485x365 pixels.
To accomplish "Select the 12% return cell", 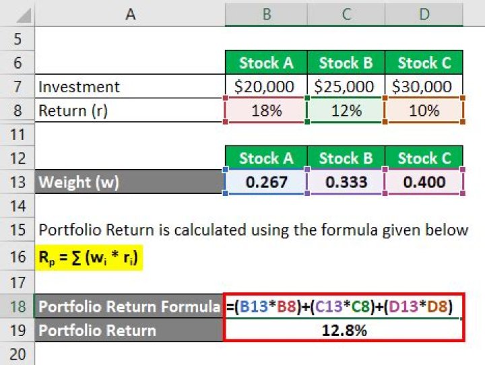I will (x=346, y=110).
